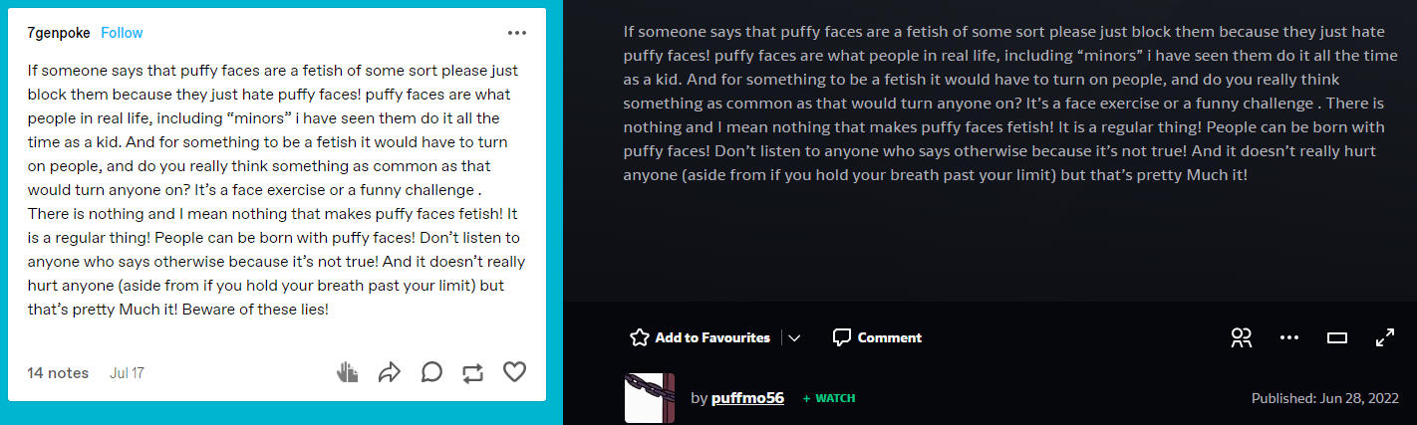Viewport: 1417px width, 425px height.
Task: Open the puffmo56 profile link
Action: pos(747,398)
